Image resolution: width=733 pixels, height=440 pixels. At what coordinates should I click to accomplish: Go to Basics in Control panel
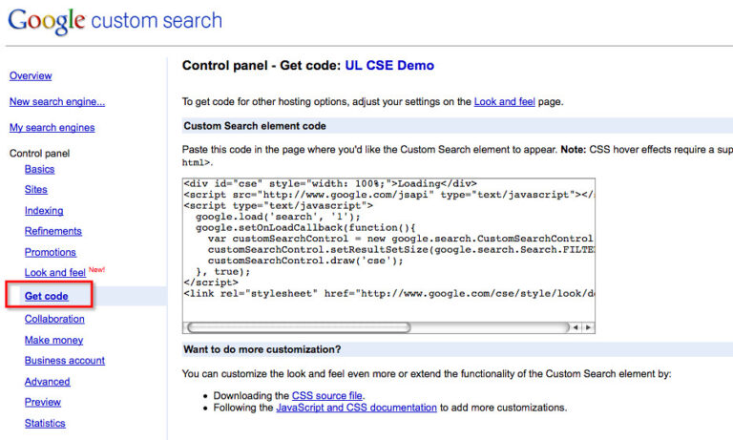click(39, 169)
